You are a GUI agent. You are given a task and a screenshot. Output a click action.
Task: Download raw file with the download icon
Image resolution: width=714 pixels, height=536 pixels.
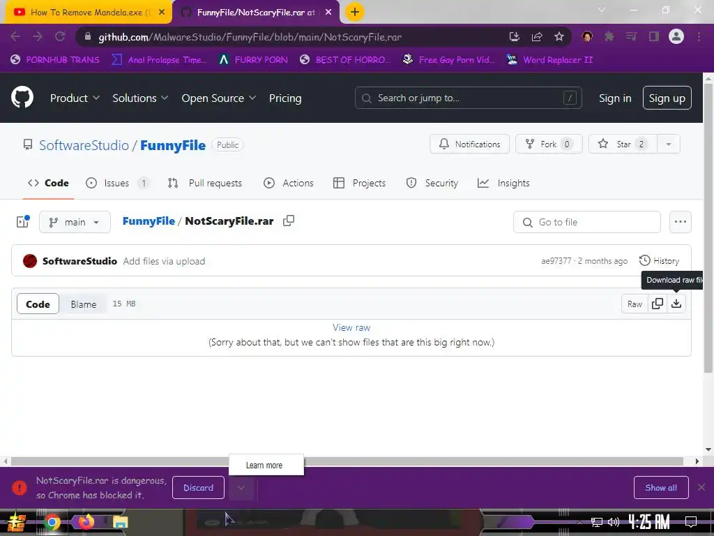coord(676,304)
